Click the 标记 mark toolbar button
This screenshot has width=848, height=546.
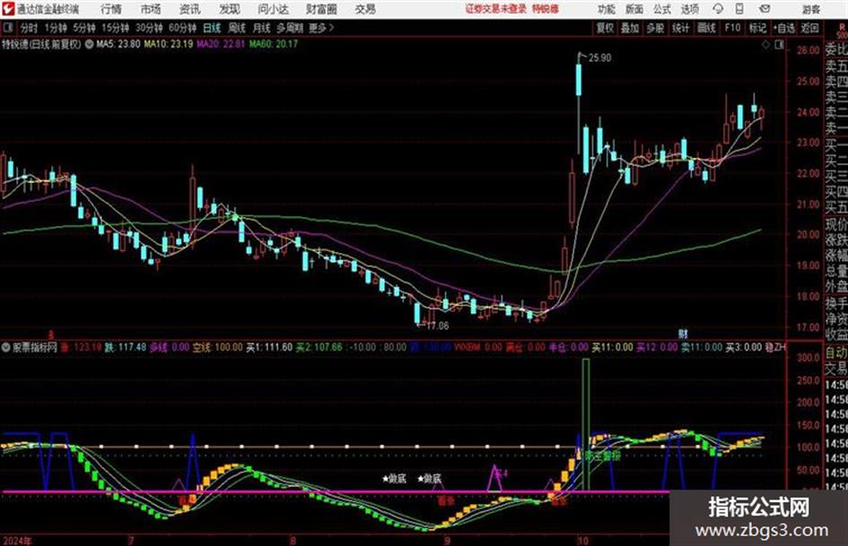pos(757,28)
